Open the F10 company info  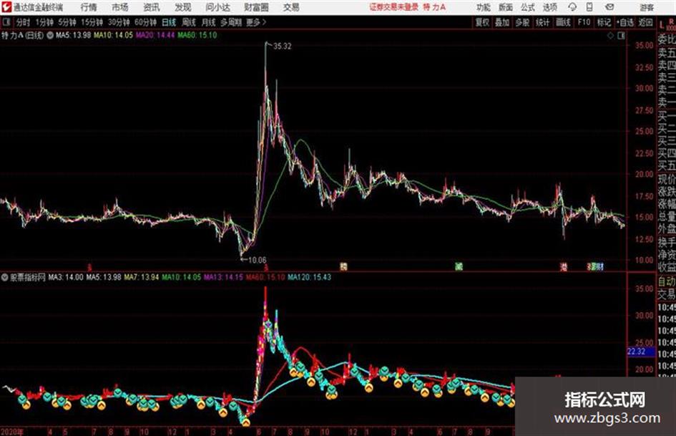[584, 22]
